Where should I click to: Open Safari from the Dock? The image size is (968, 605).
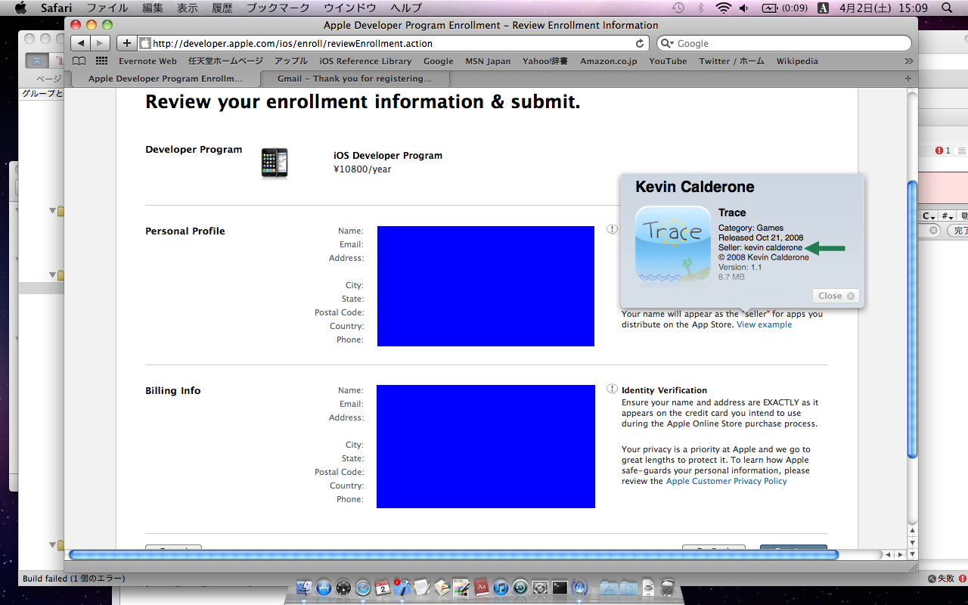pyautogui.click(x=364, y=588)
